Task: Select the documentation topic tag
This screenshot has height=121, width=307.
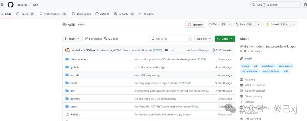Action: click(x=250, y=71)
